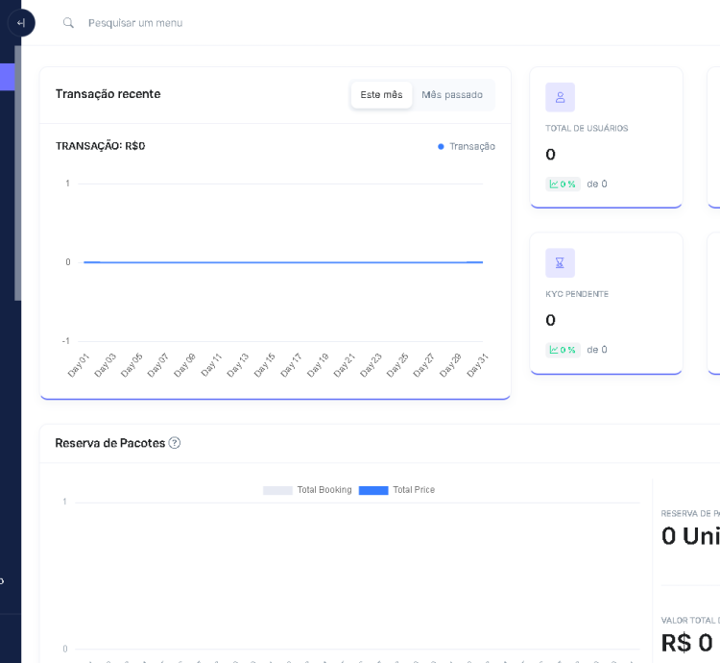Screen dimensions: 720x663
Task: Click trend chart icon in Total de Usuários badge
Action: click(554, 184)
